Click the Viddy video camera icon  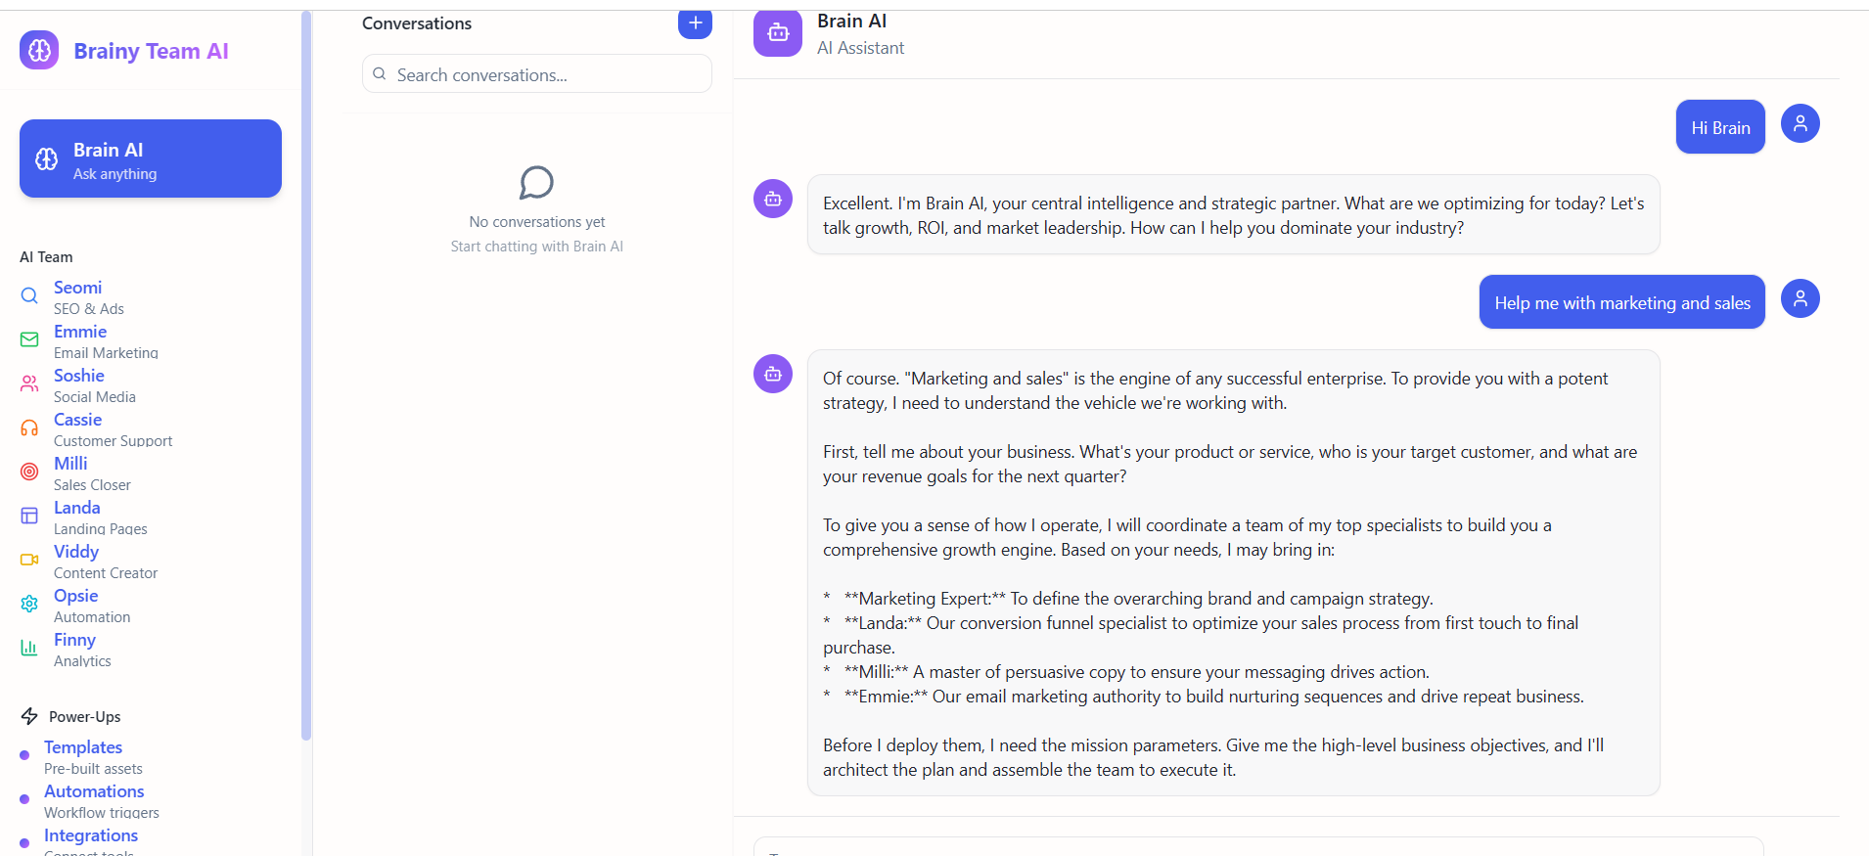tap(29, 560)
